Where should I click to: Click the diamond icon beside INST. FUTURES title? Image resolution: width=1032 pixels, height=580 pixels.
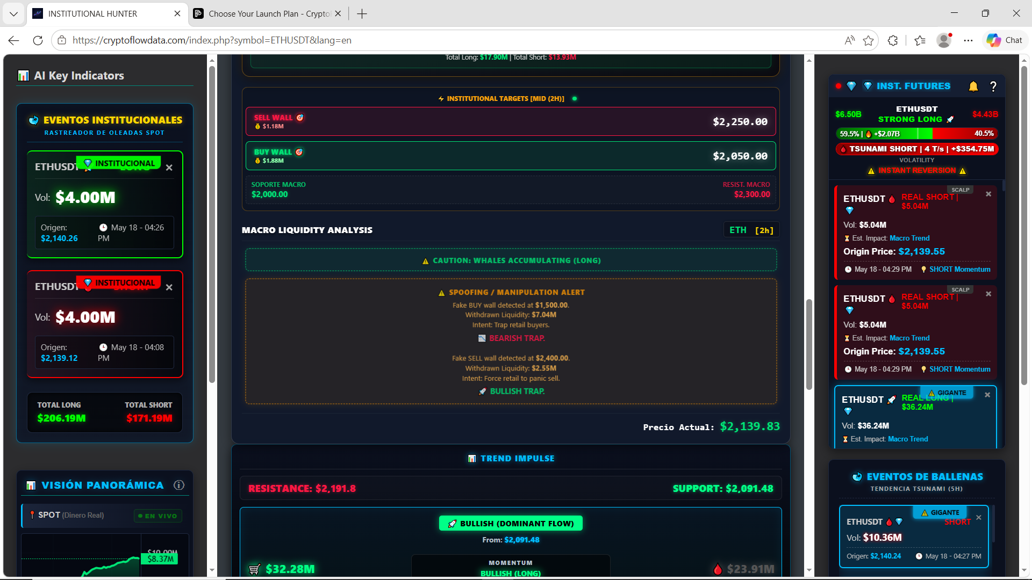point(868,86)
